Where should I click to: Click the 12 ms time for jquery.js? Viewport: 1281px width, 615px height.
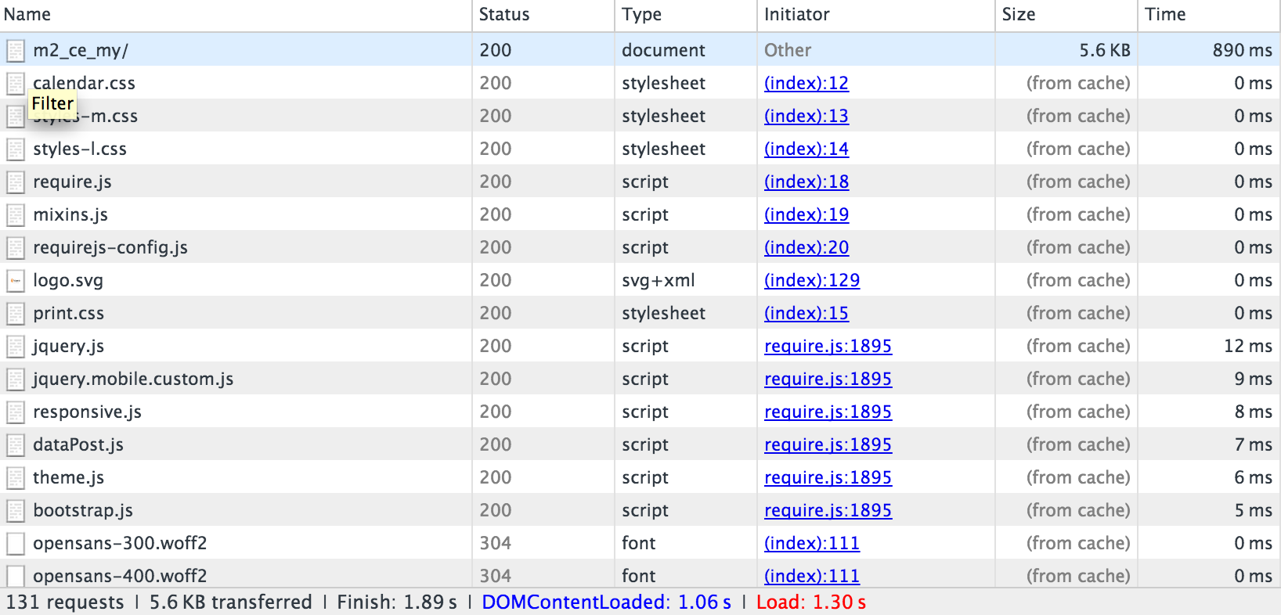pos(1248,346)
